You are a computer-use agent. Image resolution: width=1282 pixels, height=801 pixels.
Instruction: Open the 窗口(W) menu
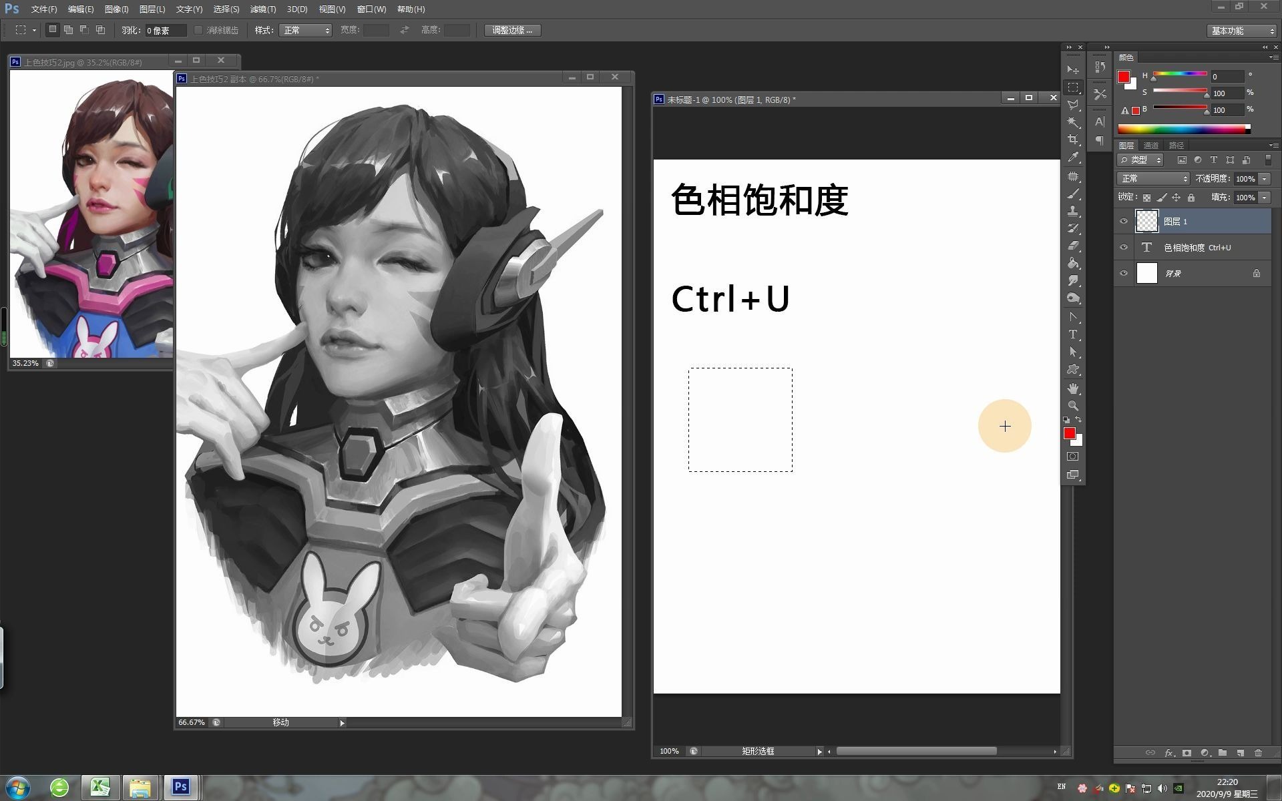[371, 9]
